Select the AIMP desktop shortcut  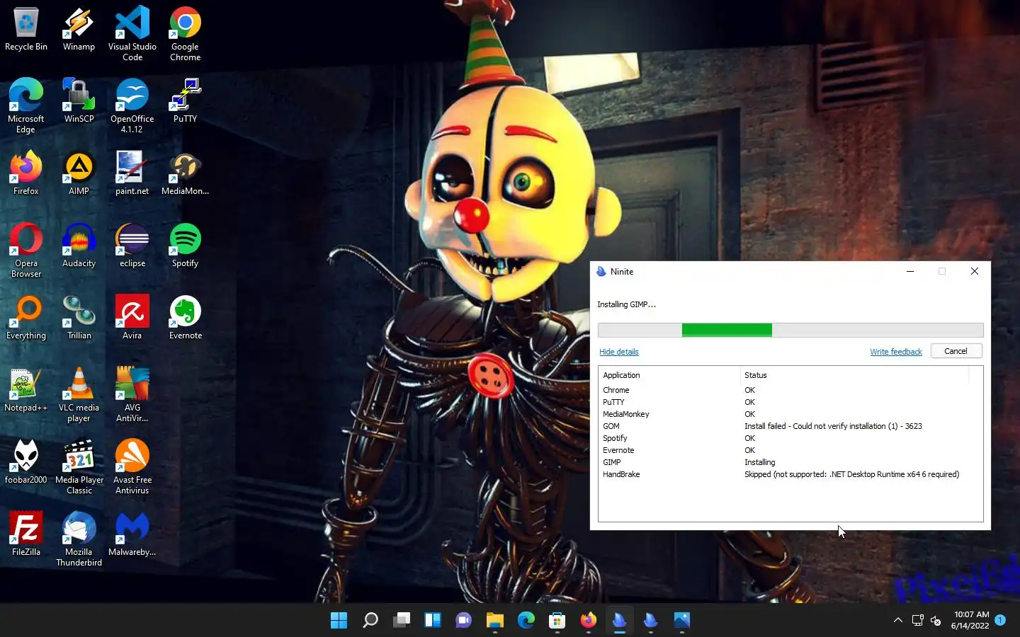(x=79, y=173)
